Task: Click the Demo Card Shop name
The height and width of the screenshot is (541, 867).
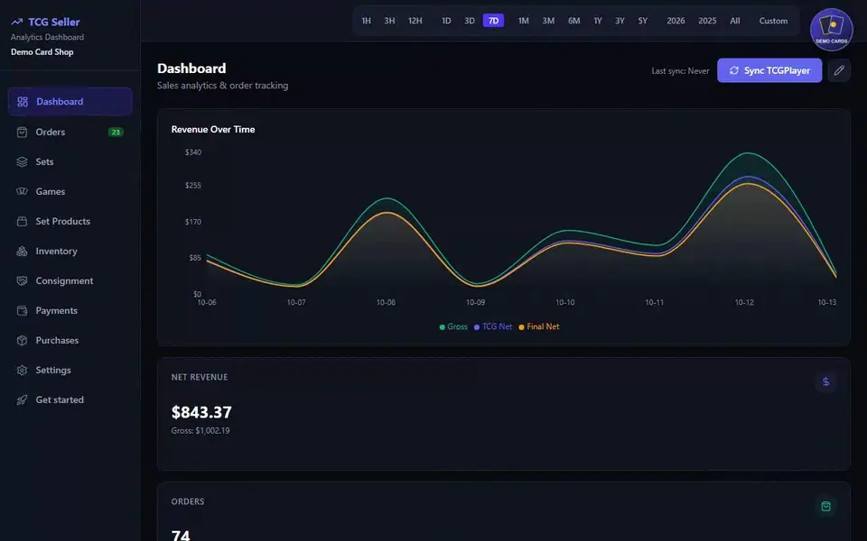Action: point(42,52)
